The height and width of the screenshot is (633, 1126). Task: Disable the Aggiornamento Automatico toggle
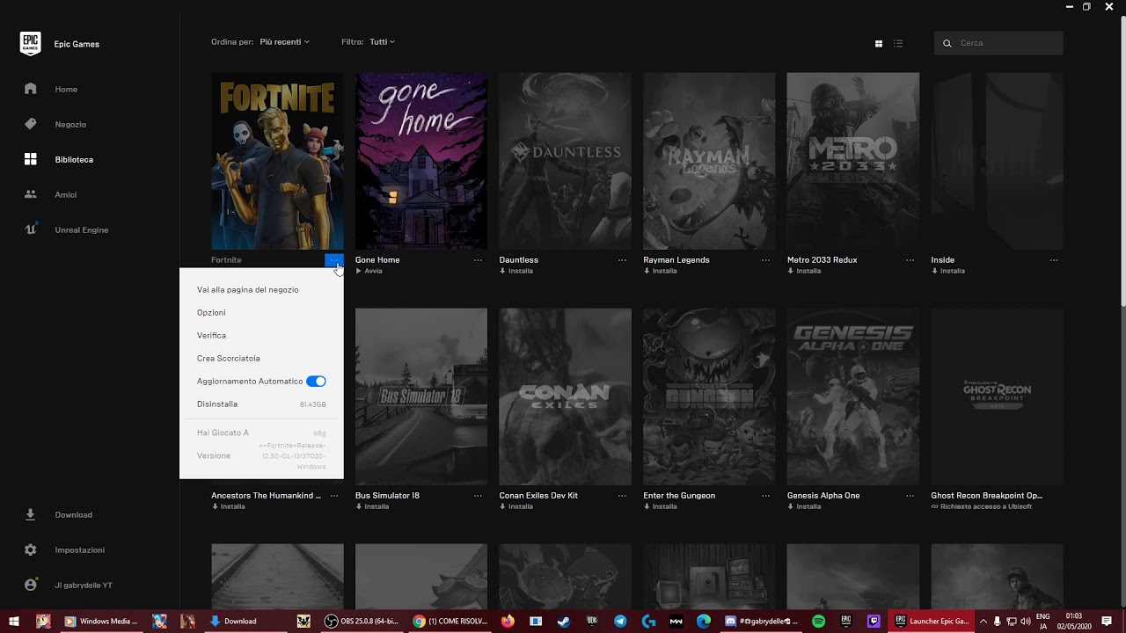point(316,381)
